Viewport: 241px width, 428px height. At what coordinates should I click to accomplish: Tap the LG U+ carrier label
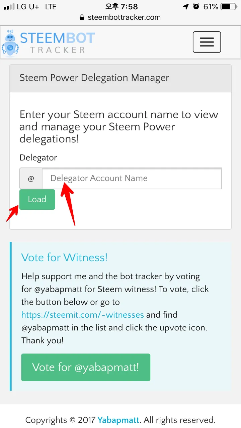tap(28, 7)
